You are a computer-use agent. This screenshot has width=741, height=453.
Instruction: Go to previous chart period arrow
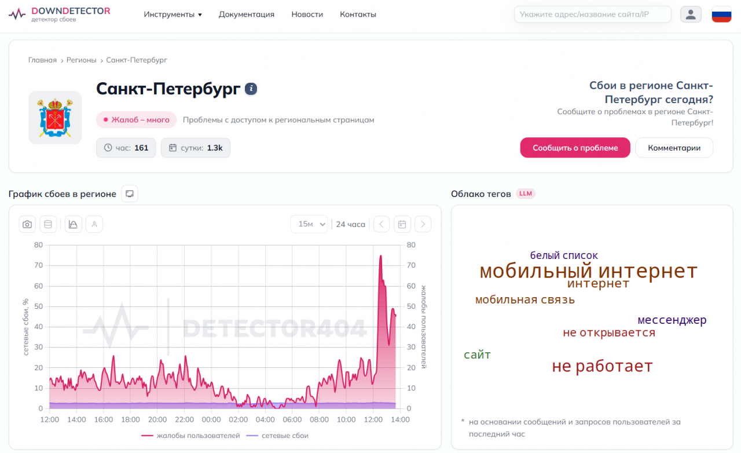pyautogui.click(x=381, y=224)
